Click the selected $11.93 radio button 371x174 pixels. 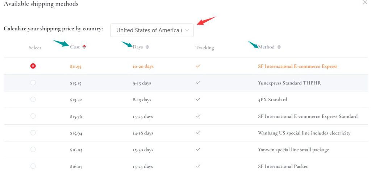tap(33, 66)
